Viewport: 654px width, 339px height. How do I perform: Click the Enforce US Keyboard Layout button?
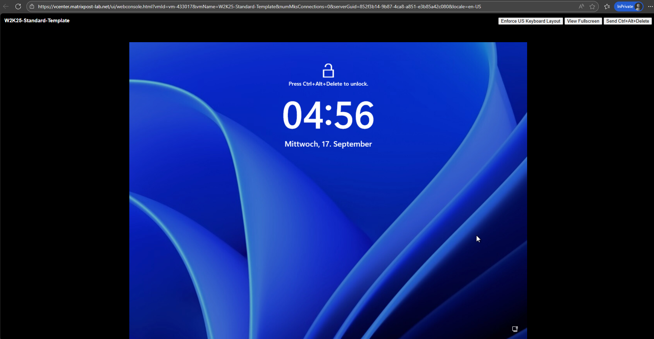pyautogui.click(x=530, y=21)
